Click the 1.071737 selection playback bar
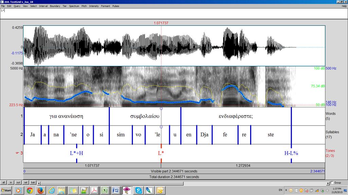The width and height of the screenshot is (348, 195). 92,166
